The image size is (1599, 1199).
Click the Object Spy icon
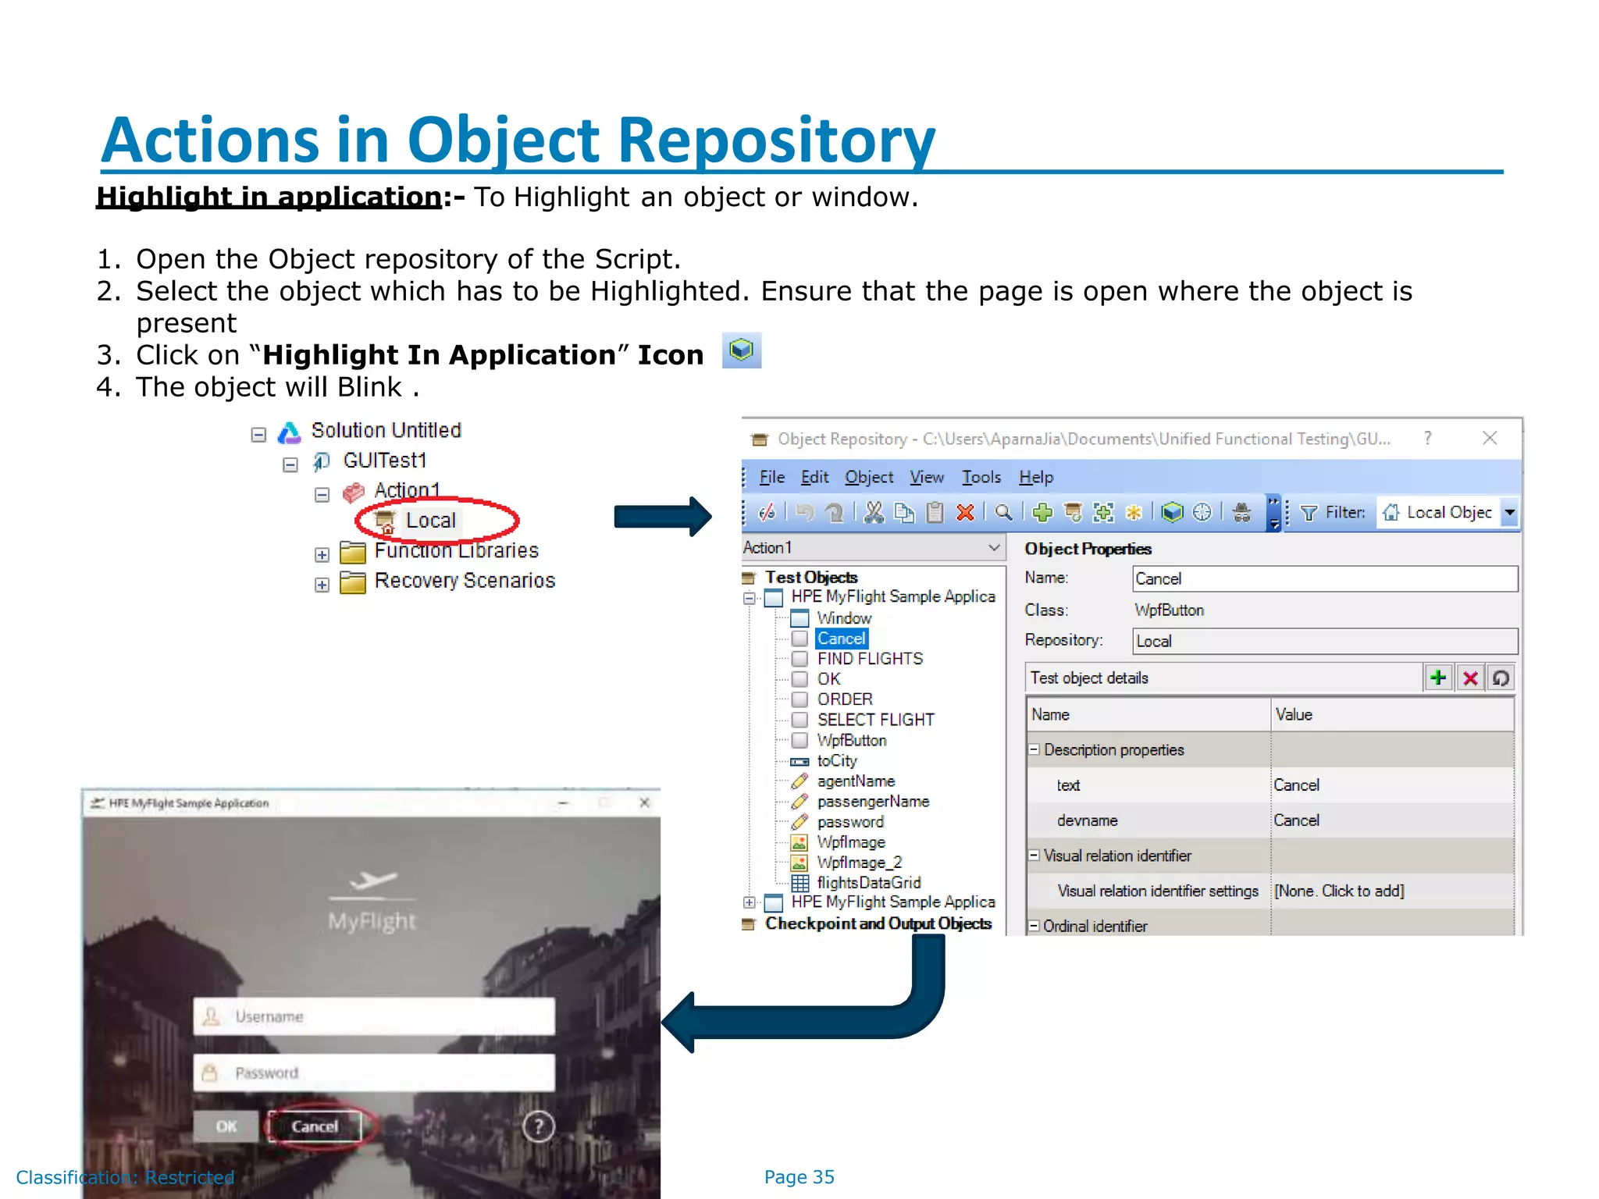[x=1241, y=512]
